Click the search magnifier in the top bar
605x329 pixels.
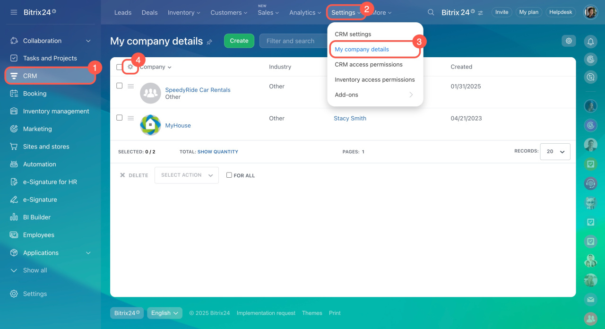coord(431,12)
